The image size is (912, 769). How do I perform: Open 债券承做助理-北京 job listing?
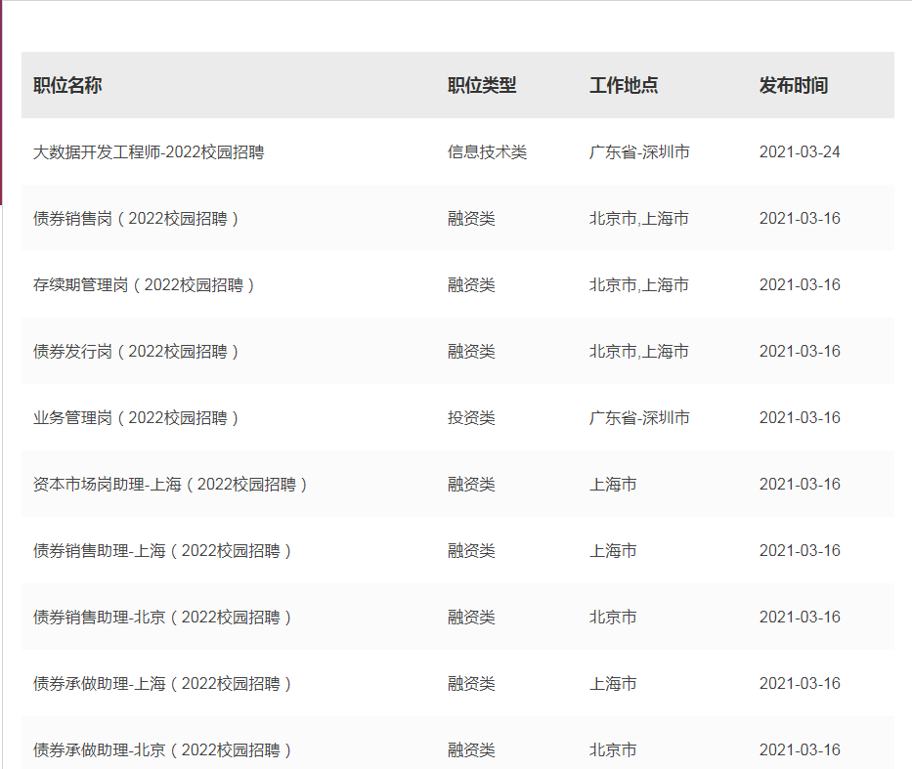tap(163, 750)
